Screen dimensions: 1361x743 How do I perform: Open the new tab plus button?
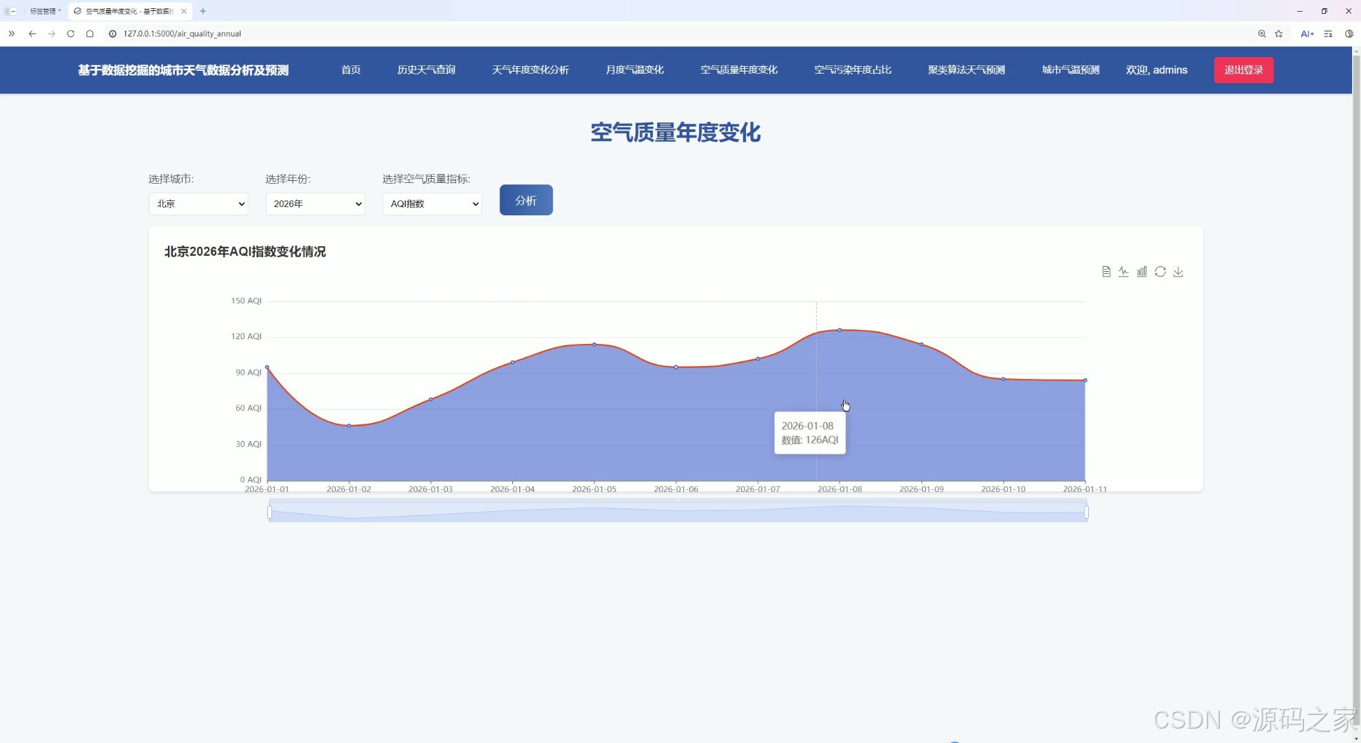coord(203,11)
